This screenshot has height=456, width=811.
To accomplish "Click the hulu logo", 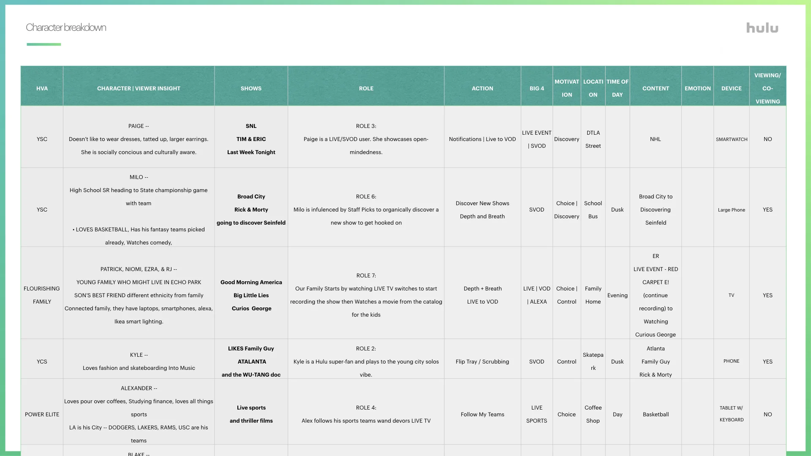I will click(762, 28).
